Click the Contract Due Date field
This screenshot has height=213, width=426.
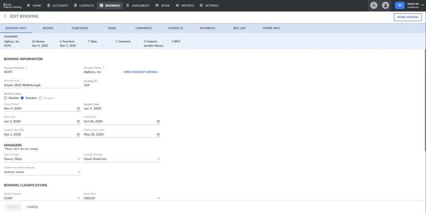(42, 134)
